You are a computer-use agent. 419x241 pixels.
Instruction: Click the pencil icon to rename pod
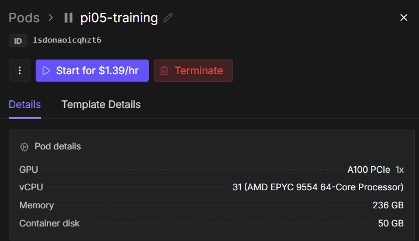168,18
